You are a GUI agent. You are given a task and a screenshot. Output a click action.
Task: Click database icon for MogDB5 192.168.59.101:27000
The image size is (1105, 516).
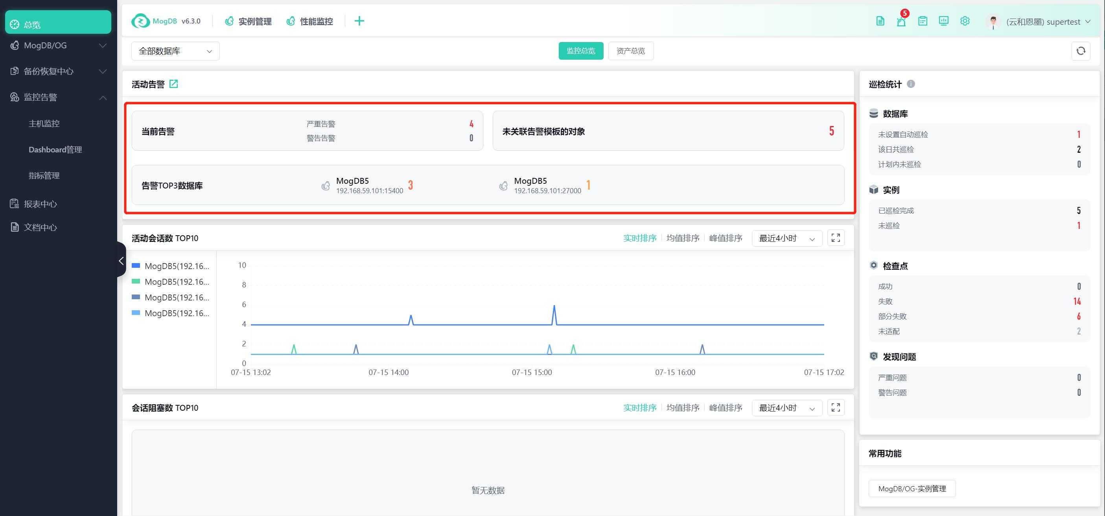(x=504, y=185)
